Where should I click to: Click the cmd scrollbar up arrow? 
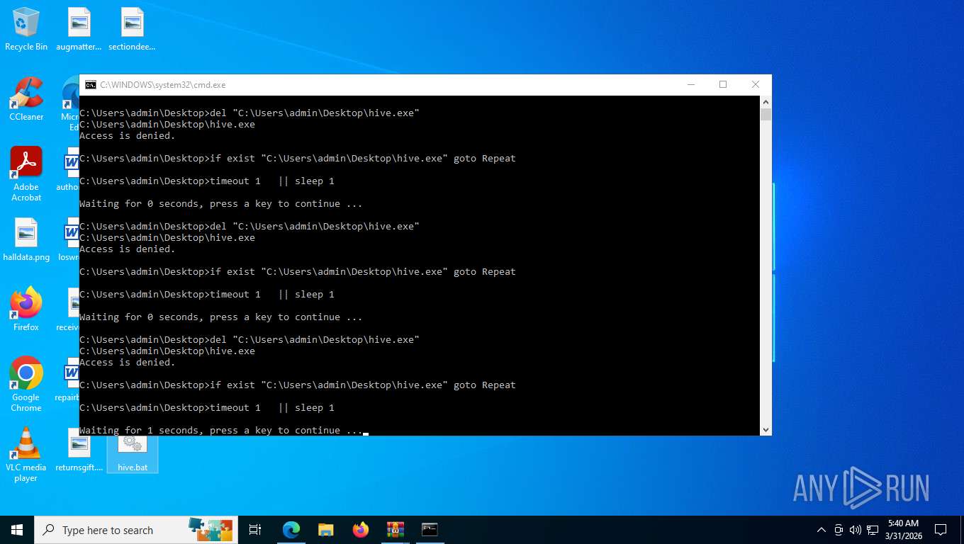766,102
